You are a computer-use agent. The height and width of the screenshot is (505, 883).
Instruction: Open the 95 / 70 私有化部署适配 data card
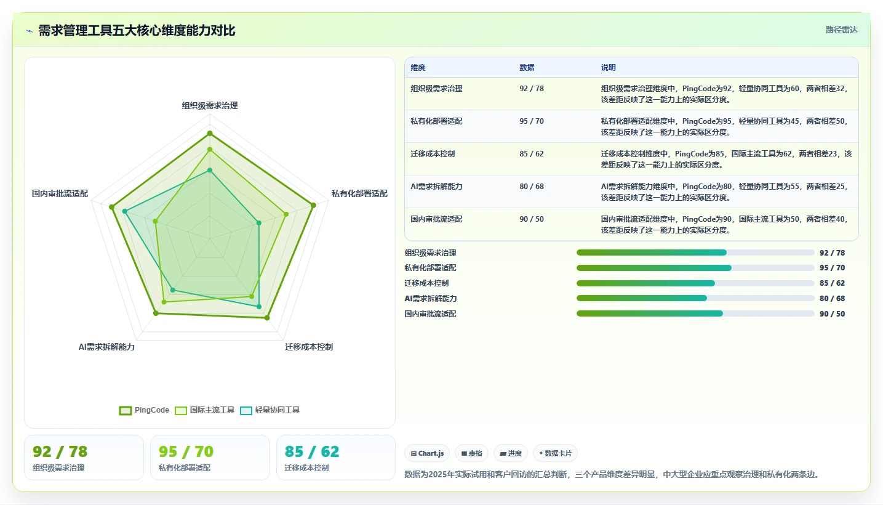click(210, 458)
